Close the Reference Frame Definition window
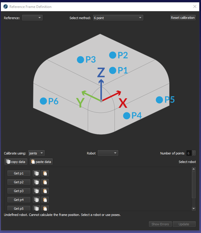Image resolution: width=201 pixels, height=233 pixels. 195,6
